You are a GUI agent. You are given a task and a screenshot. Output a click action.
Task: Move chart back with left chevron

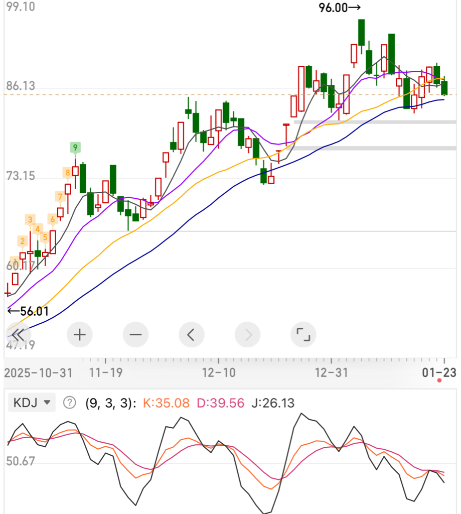191,335
